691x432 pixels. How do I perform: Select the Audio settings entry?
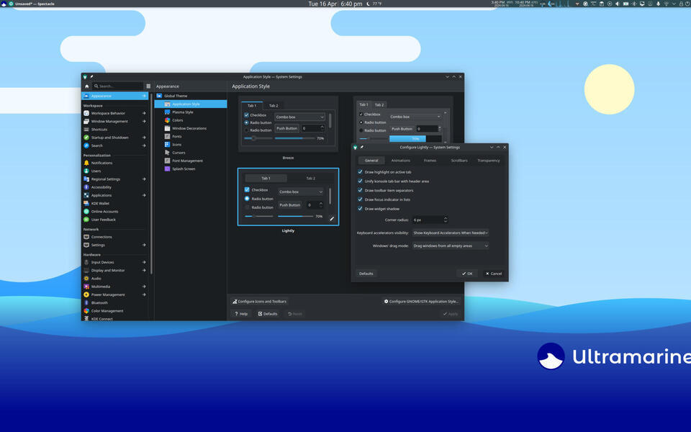click(x=114, y=279)
